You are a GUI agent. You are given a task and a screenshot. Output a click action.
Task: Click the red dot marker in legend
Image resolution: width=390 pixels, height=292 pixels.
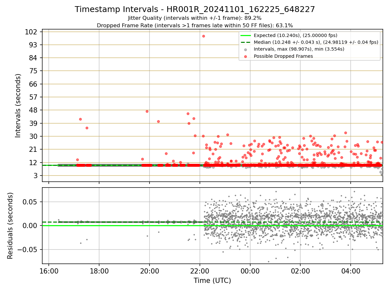pyautogui.click(x=245, y=56)
